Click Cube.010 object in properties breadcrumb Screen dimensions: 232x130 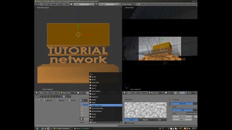point(48,100)
